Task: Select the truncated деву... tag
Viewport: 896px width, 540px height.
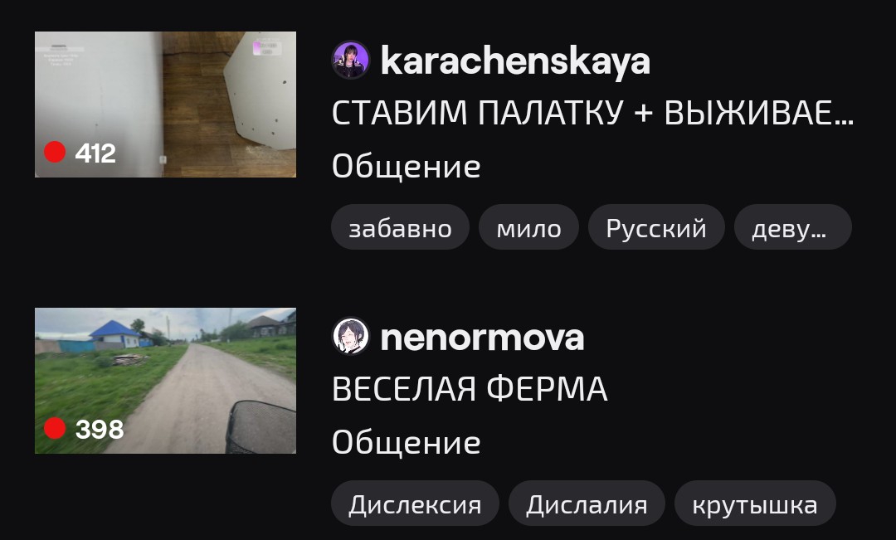Action: coord(792,226)
